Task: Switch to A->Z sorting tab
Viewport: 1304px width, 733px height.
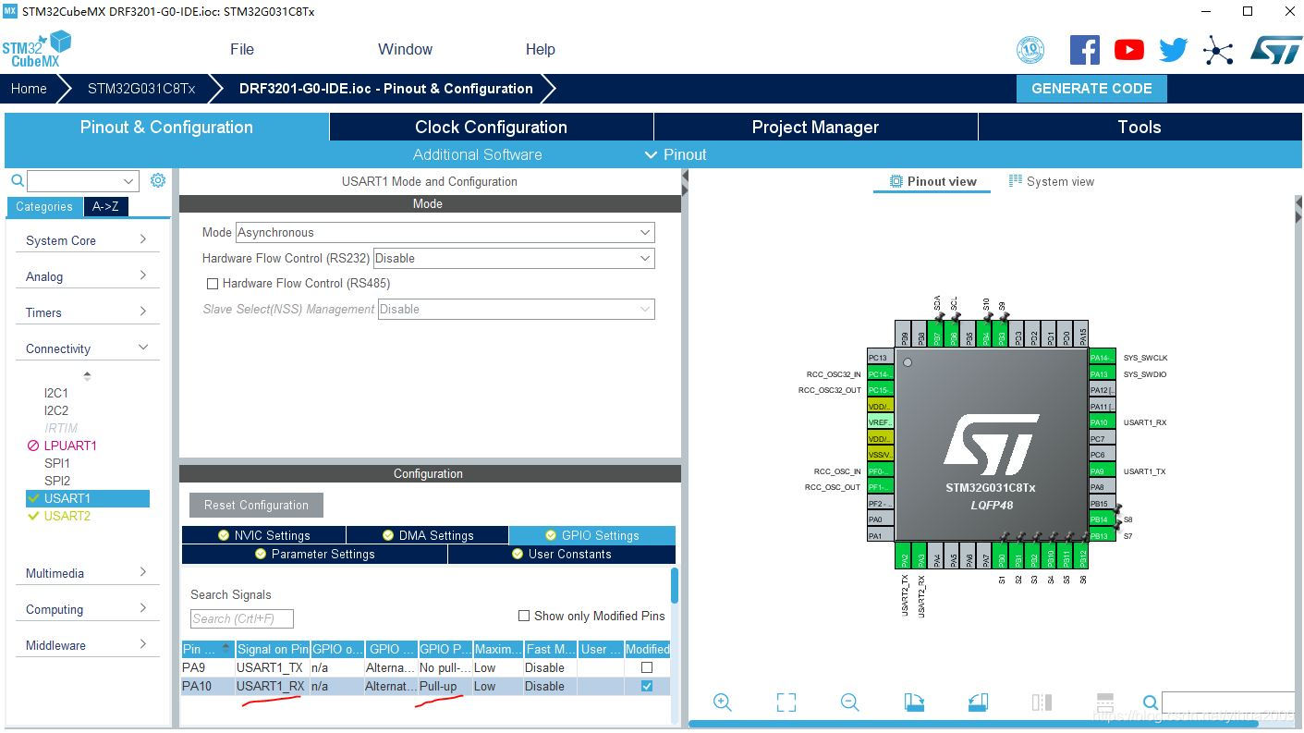Action: [105, 206]
